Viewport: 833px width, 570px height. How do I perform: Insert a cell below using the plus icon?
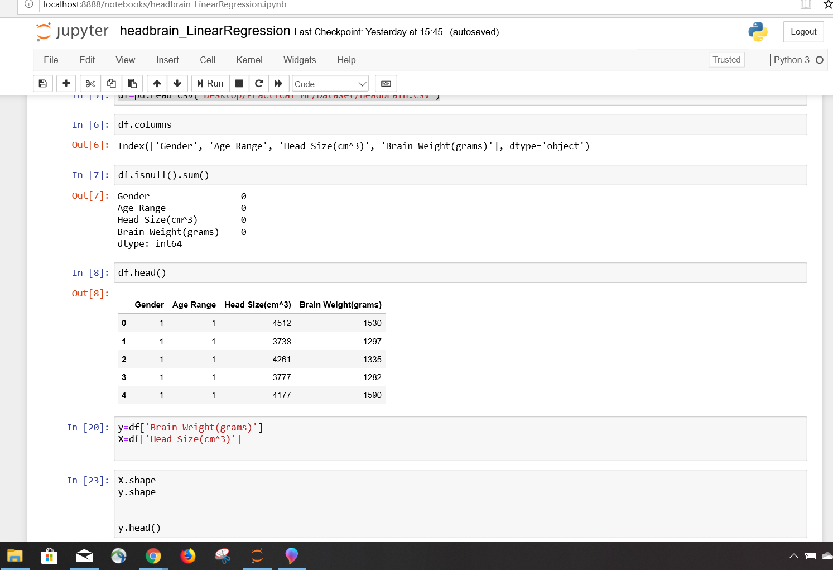pyautogui.click(x=66, y=84)
